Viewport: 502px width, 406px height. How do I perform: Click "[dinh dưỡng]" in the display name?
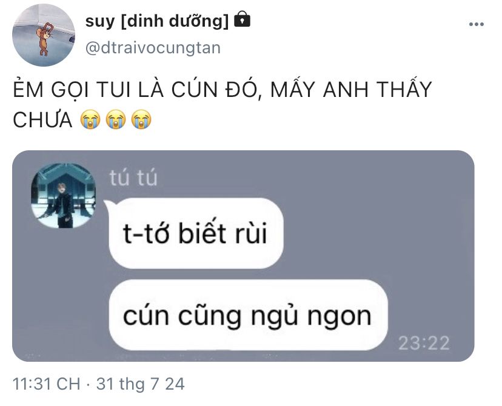point(175,21)
